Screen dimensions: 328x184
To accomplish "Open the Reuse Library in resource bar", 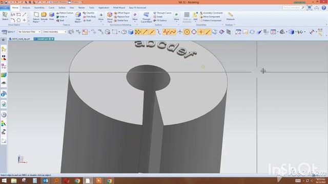I will (x=4, y=75).
